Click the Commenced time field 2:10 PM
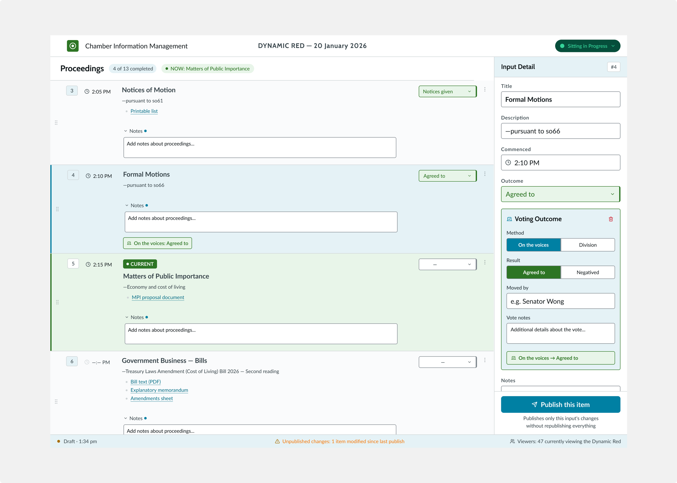 (560, 163)
